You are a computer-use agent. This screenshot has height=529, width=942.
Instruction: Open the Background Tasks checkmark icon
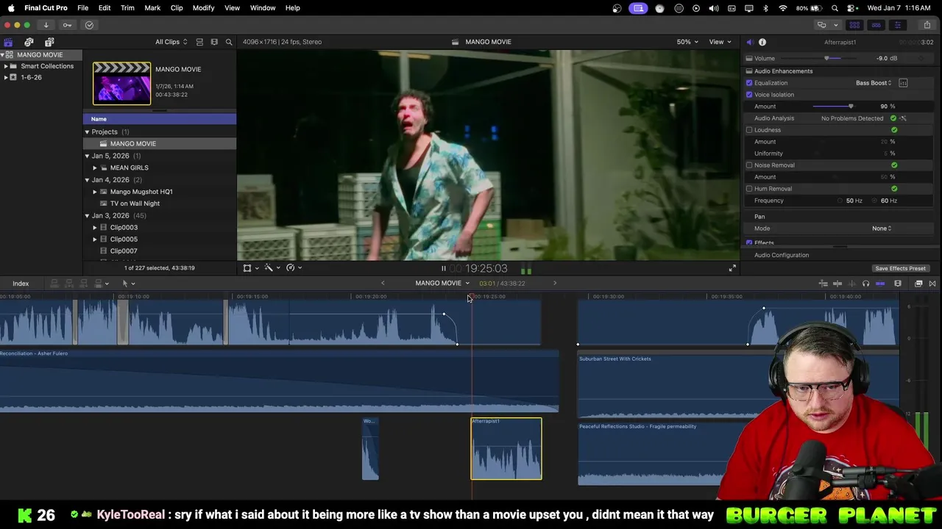(x=89, y=25)
